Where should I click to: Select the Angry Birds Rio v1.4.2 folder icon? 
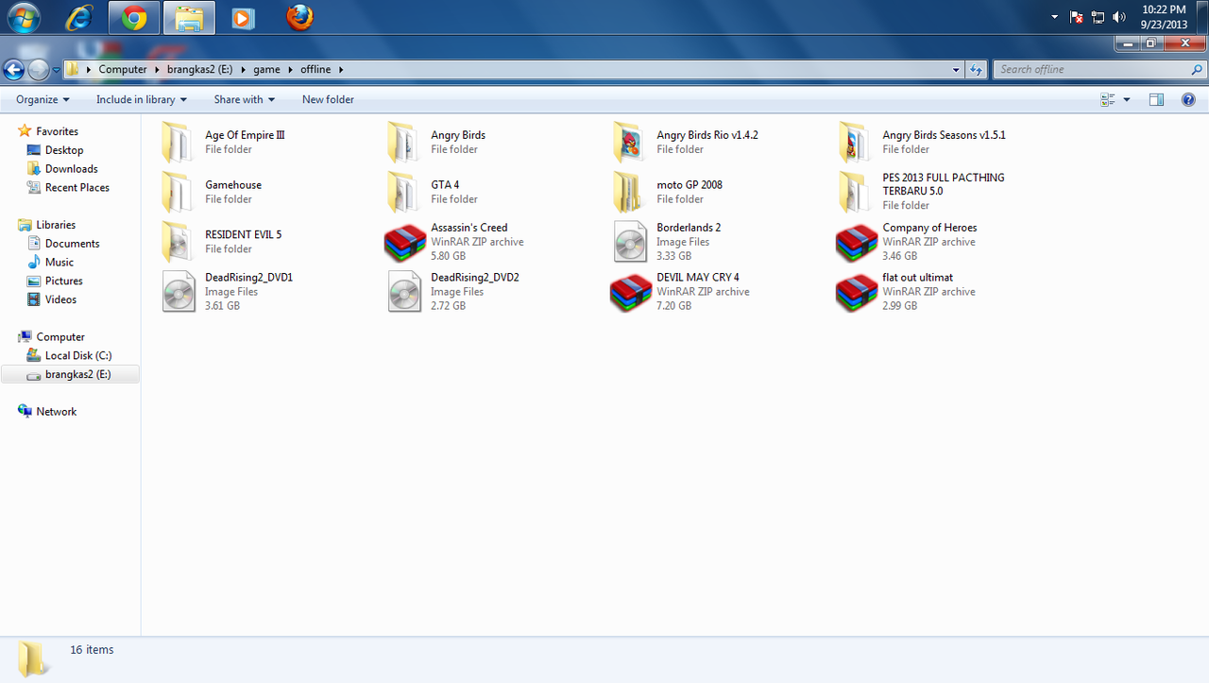(x=629, y=143)
